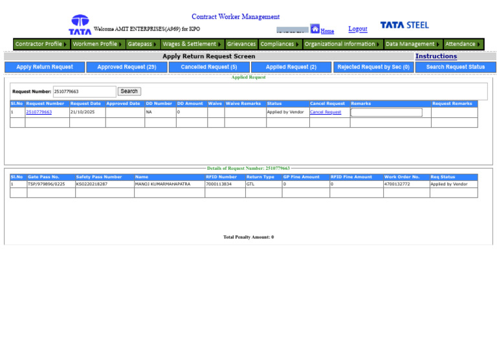The image size is (497, 352).
Task: Click the Tata logo at top left
Action: 80,25
